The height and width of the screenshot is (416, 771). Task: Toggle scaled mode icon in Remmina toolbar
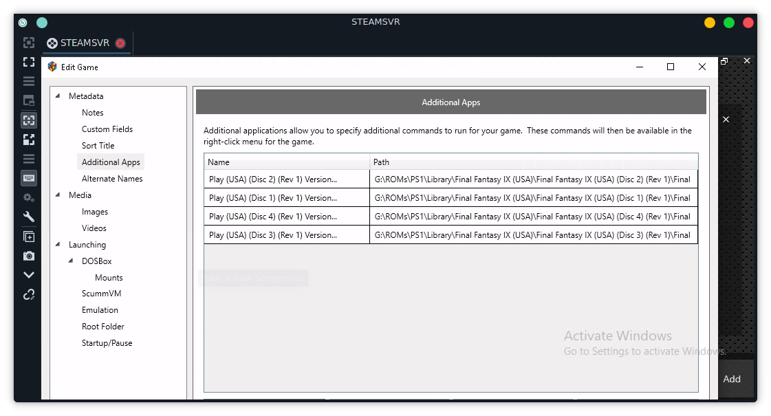pos(29,140)
